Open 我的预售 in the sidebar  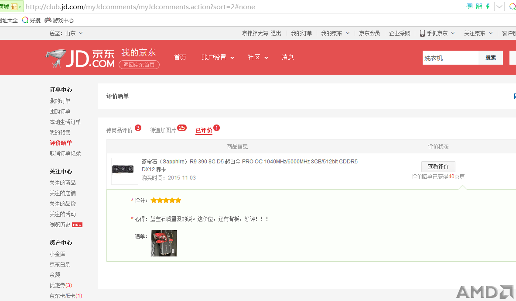coord(60,132)
